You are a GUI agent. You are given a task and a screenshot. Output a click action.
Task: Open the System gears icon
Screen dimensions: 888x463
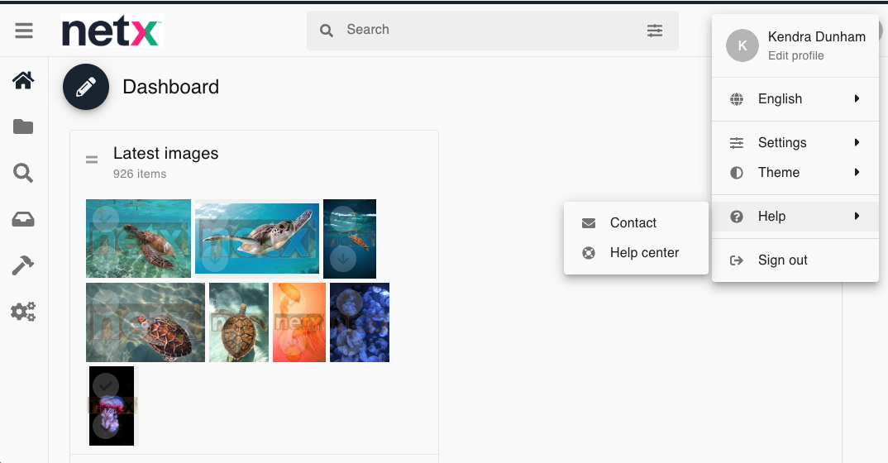coord(23,312)
